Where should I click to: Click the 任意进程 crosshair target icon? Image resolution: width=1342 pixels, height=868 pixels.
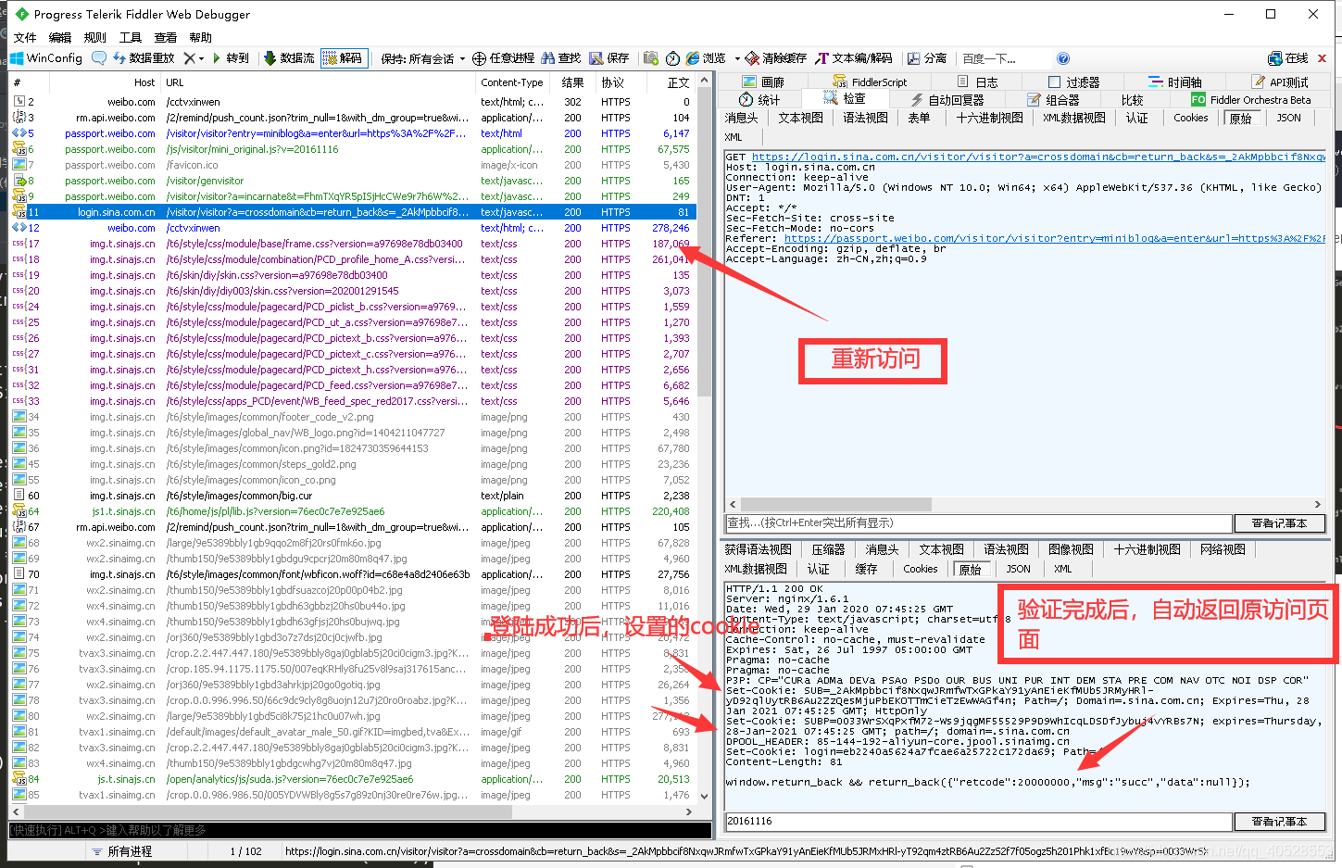(479, 58)
